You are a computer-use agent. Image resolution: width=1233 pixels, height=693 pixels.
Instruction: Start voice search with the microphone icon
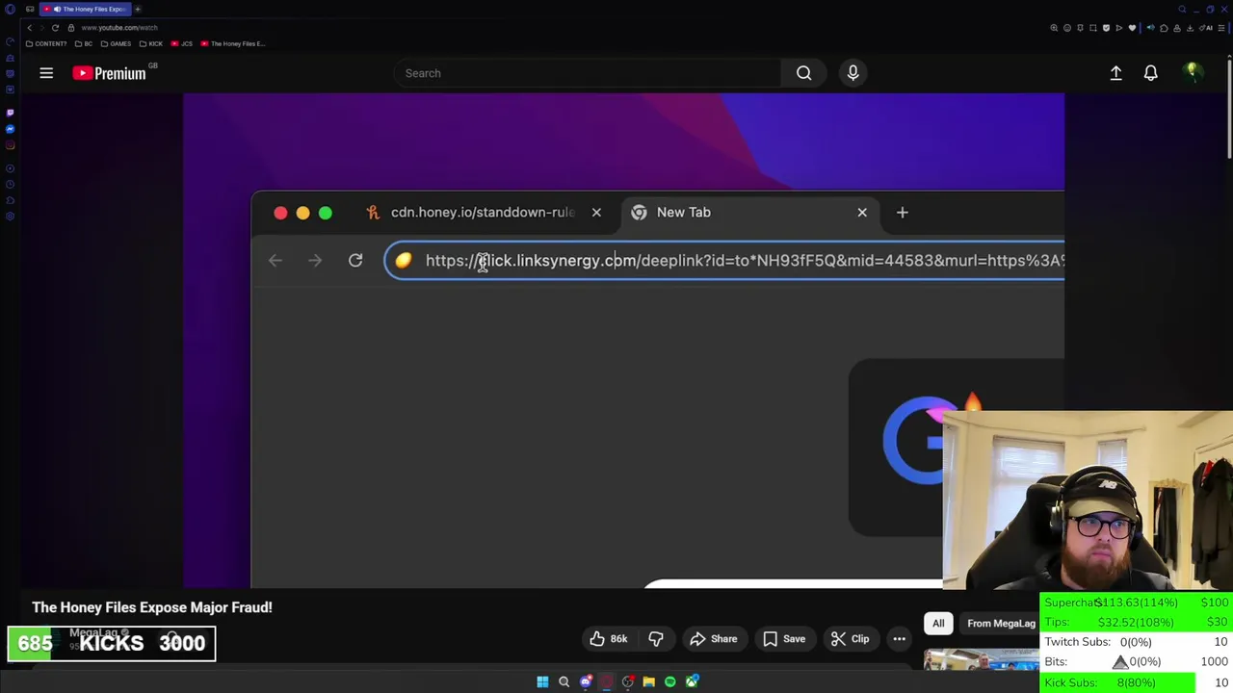[853, 73]
